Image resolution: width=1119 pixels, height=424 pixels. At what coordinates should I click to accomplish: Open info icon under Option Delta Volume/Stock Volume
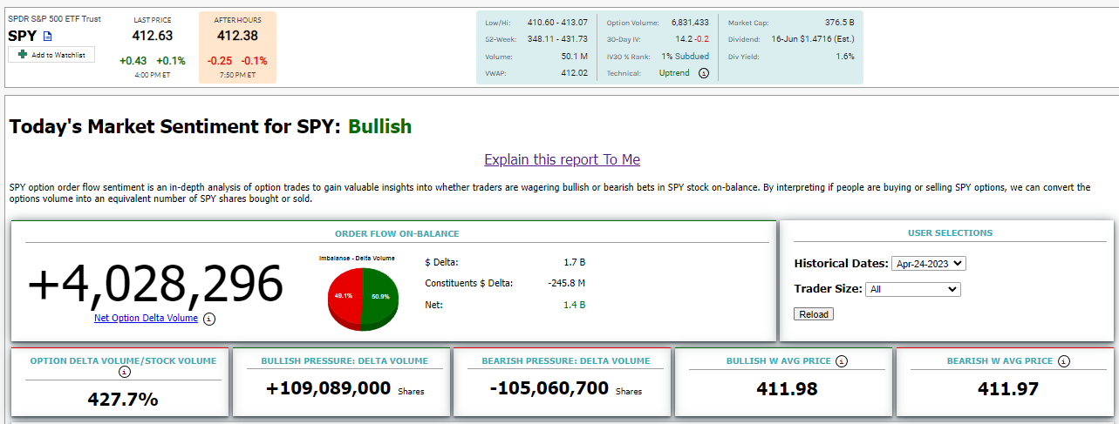124,372
